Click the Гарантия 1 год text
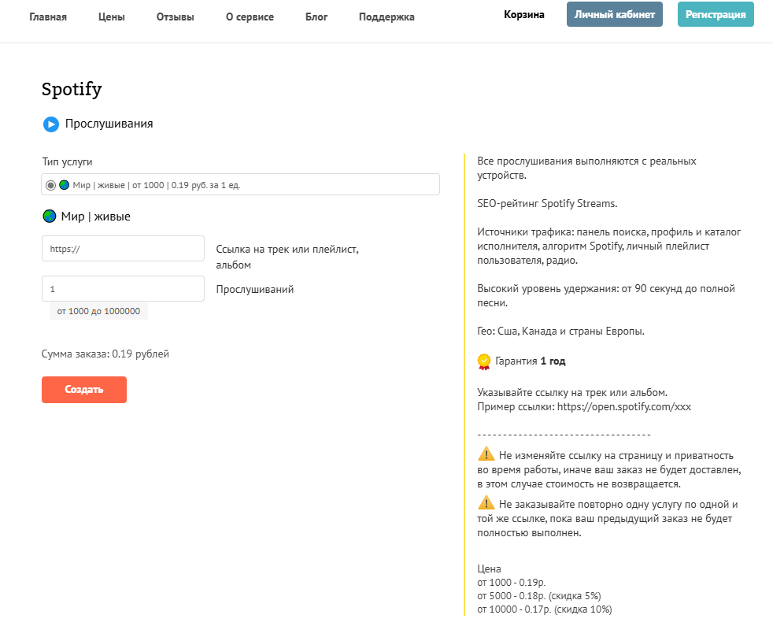The width and height of the screenshot is (773, 626). [530, 361]
